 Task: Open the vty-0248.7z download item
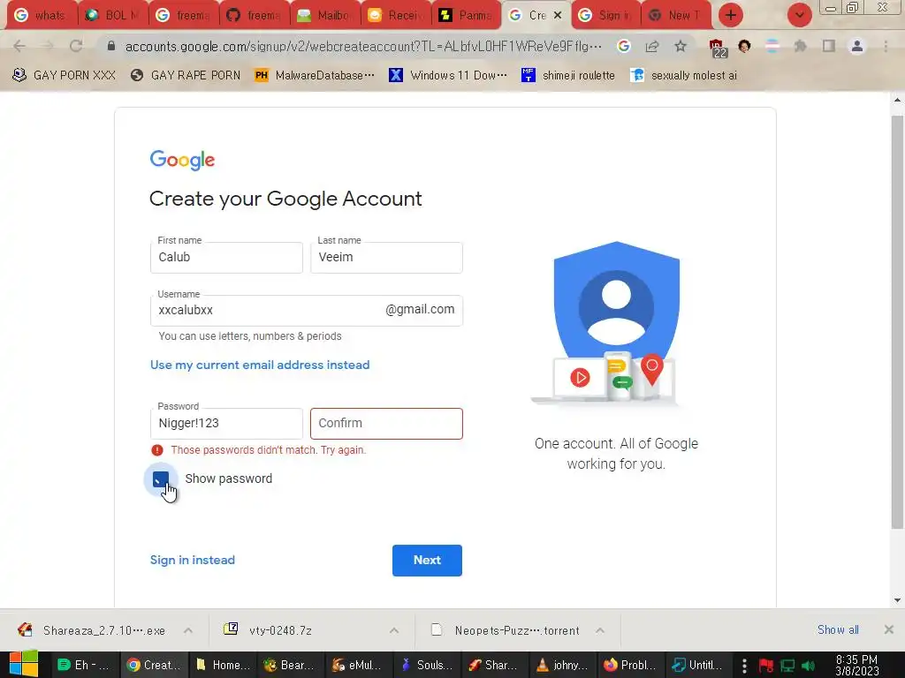(269, 630)
